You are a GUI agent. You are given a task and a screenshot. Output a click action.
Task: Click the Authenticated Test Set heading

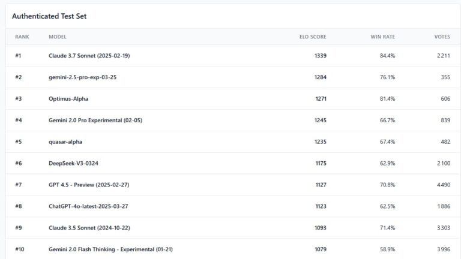point(49,16)
